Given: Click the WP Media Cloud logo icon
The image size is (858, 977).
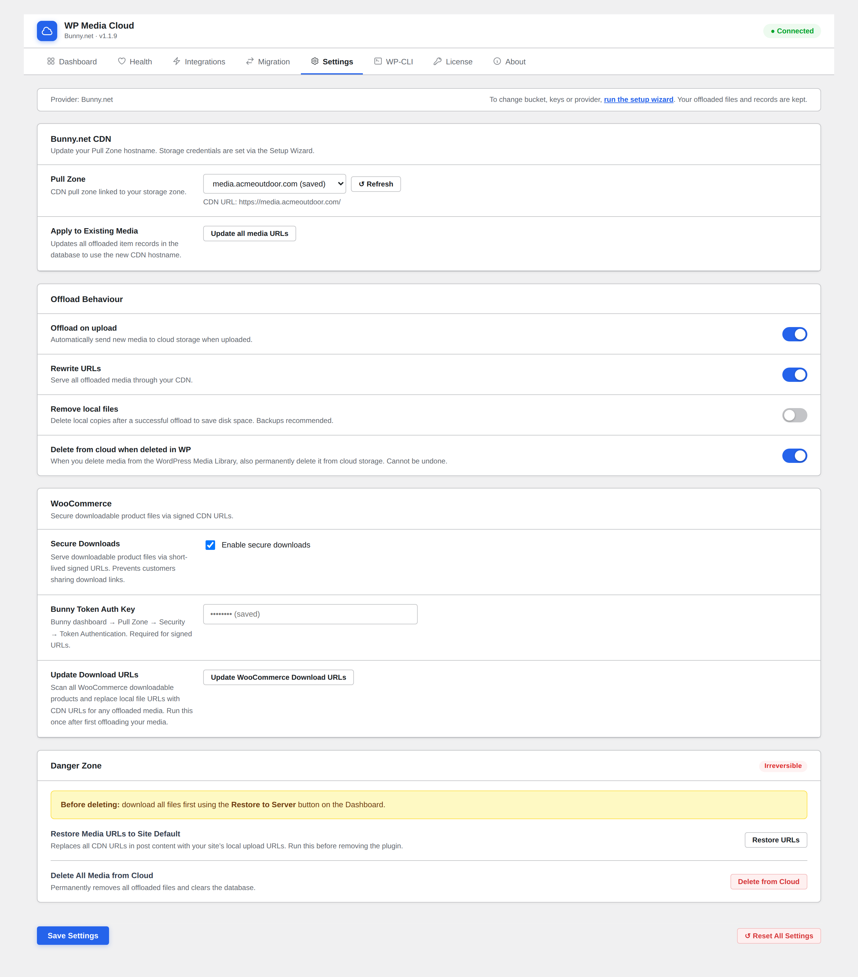Looking at the screenshot, I should pyautogui.click(x=47, y=31).
